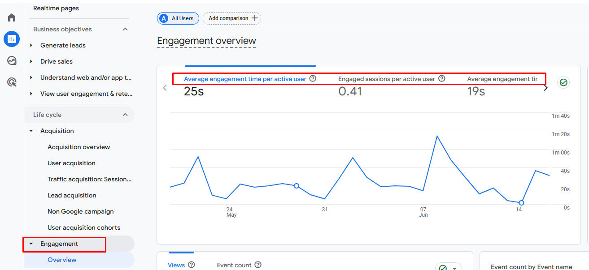Click the Engagement overview title
The width and height of the screenshot is (589, 270).
[206, 41]
